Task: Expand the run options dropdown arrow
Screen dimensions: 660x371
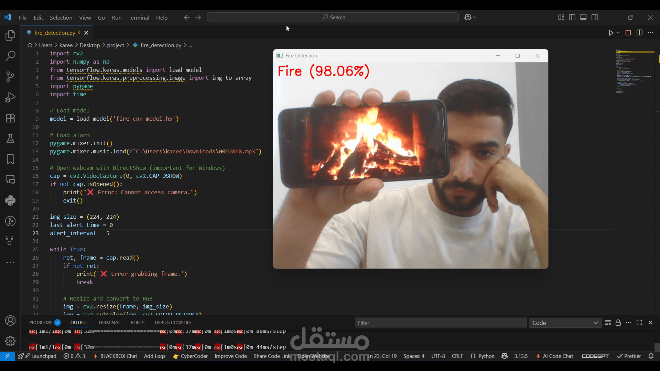Action: click(x=618, y=33)
